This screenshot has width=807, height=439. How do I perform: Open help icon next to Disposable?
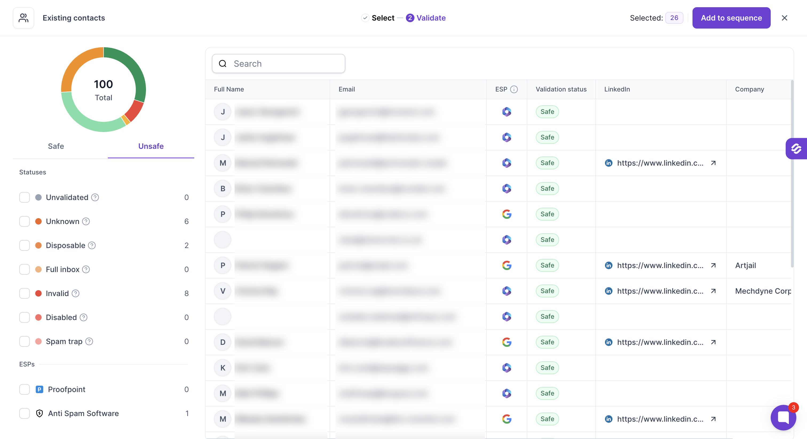(92, 245)
